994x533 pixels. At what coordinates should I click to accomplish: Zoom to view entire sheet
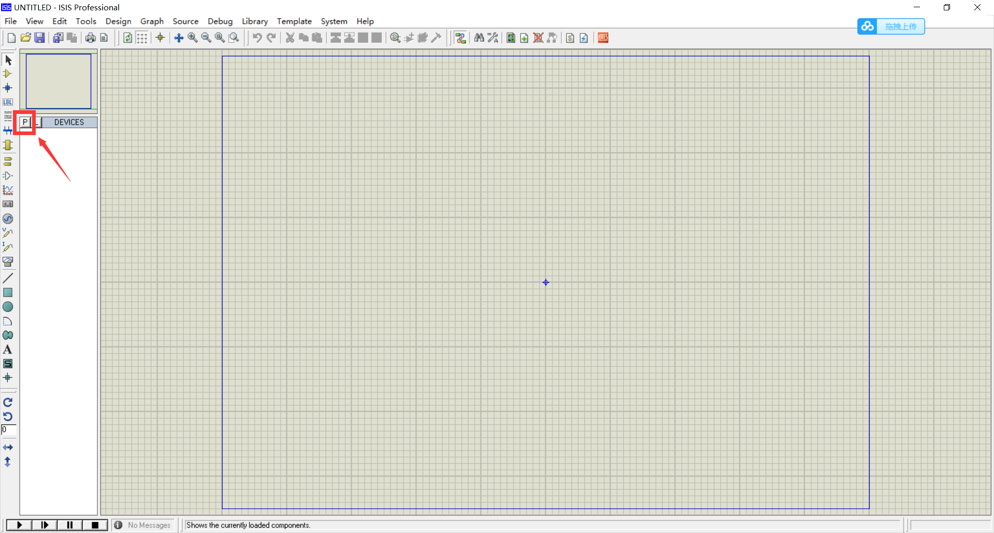(x=220, y=38)
